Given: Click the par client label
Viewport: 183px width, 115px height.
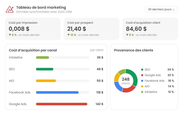Looking at the screenshot, I should (97, 50).
